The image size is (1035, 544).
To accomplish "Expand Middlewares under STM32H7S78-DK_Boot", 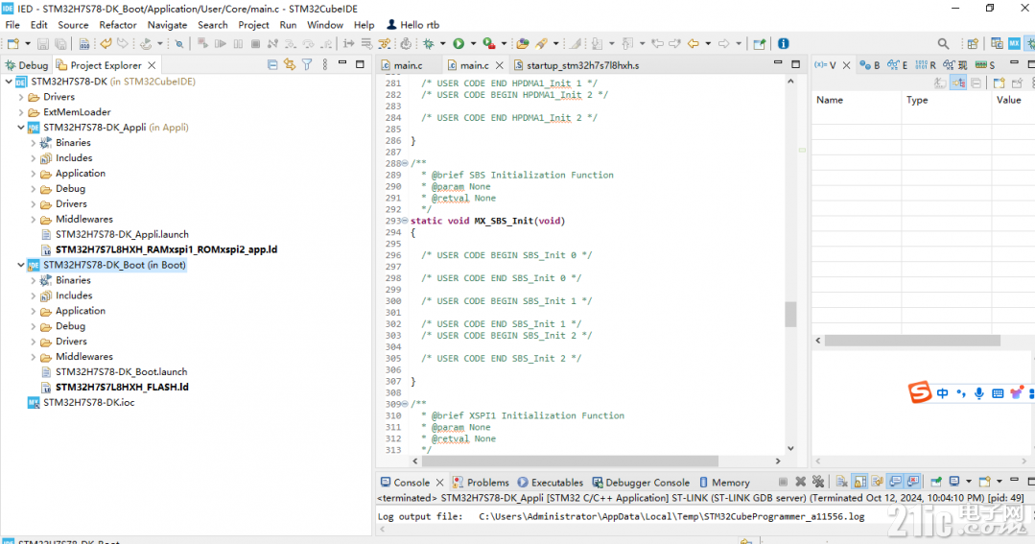I will [x=33, y=357].
